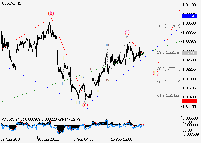The image size is (201, 143).
Task: Select the red (b) wave label
Action: pyautogui.click(x=51, y=13)
